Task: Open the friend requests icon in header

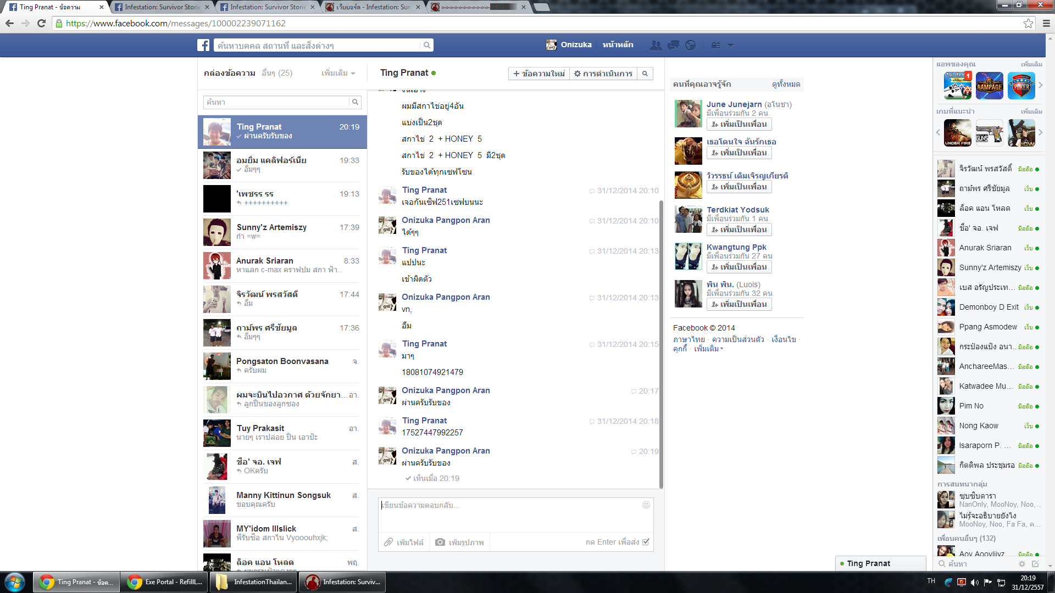Action: pos(656,46)
